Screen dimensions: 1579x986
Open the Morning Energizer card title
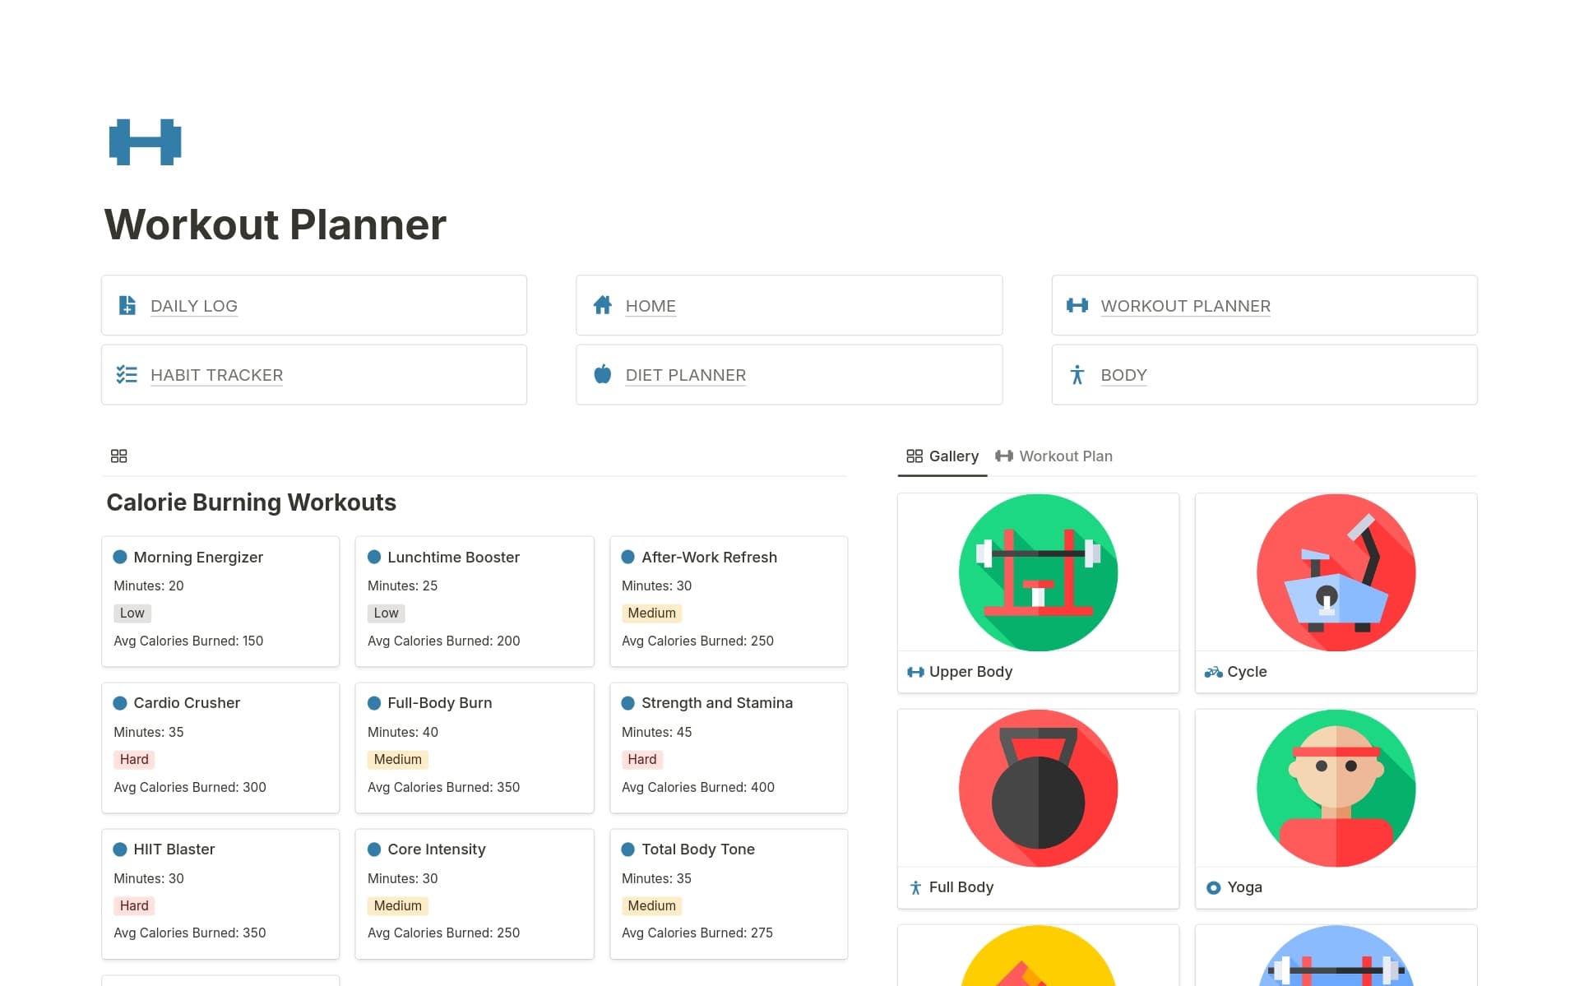tap(198, 557)
